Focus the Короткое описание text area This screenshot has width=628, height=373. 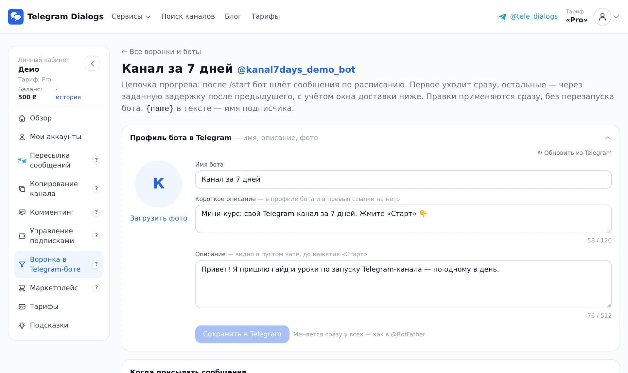[403, 219]
